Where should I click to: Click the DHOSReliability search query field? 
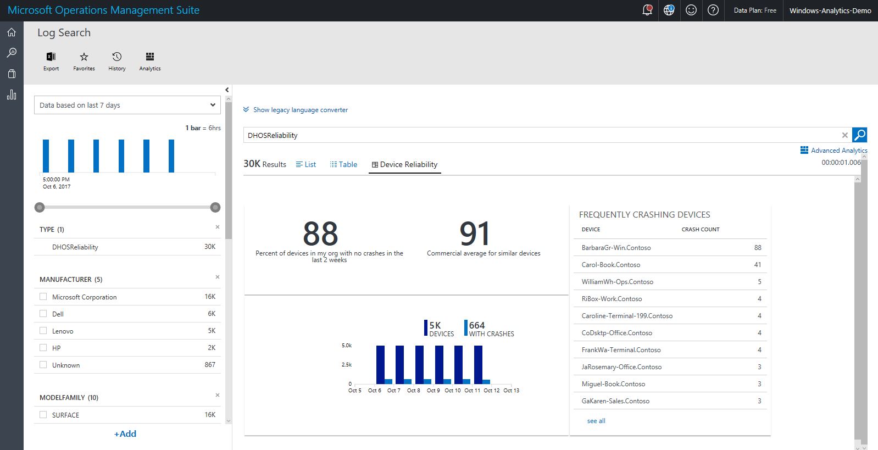(541, 135)
